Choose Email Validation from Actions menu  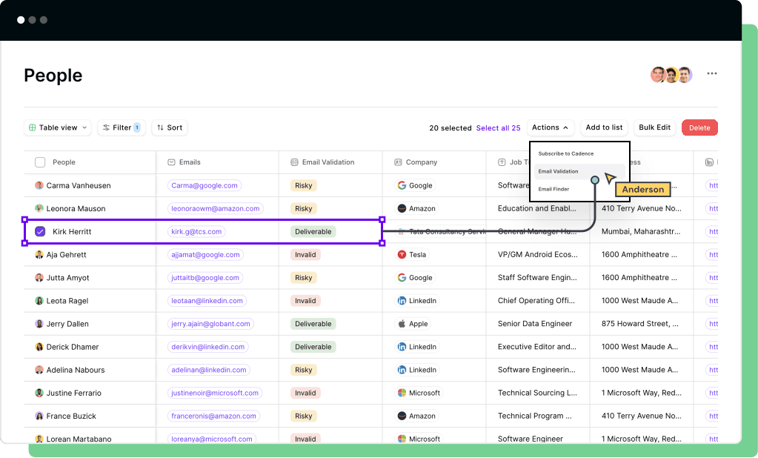point(559,171)
